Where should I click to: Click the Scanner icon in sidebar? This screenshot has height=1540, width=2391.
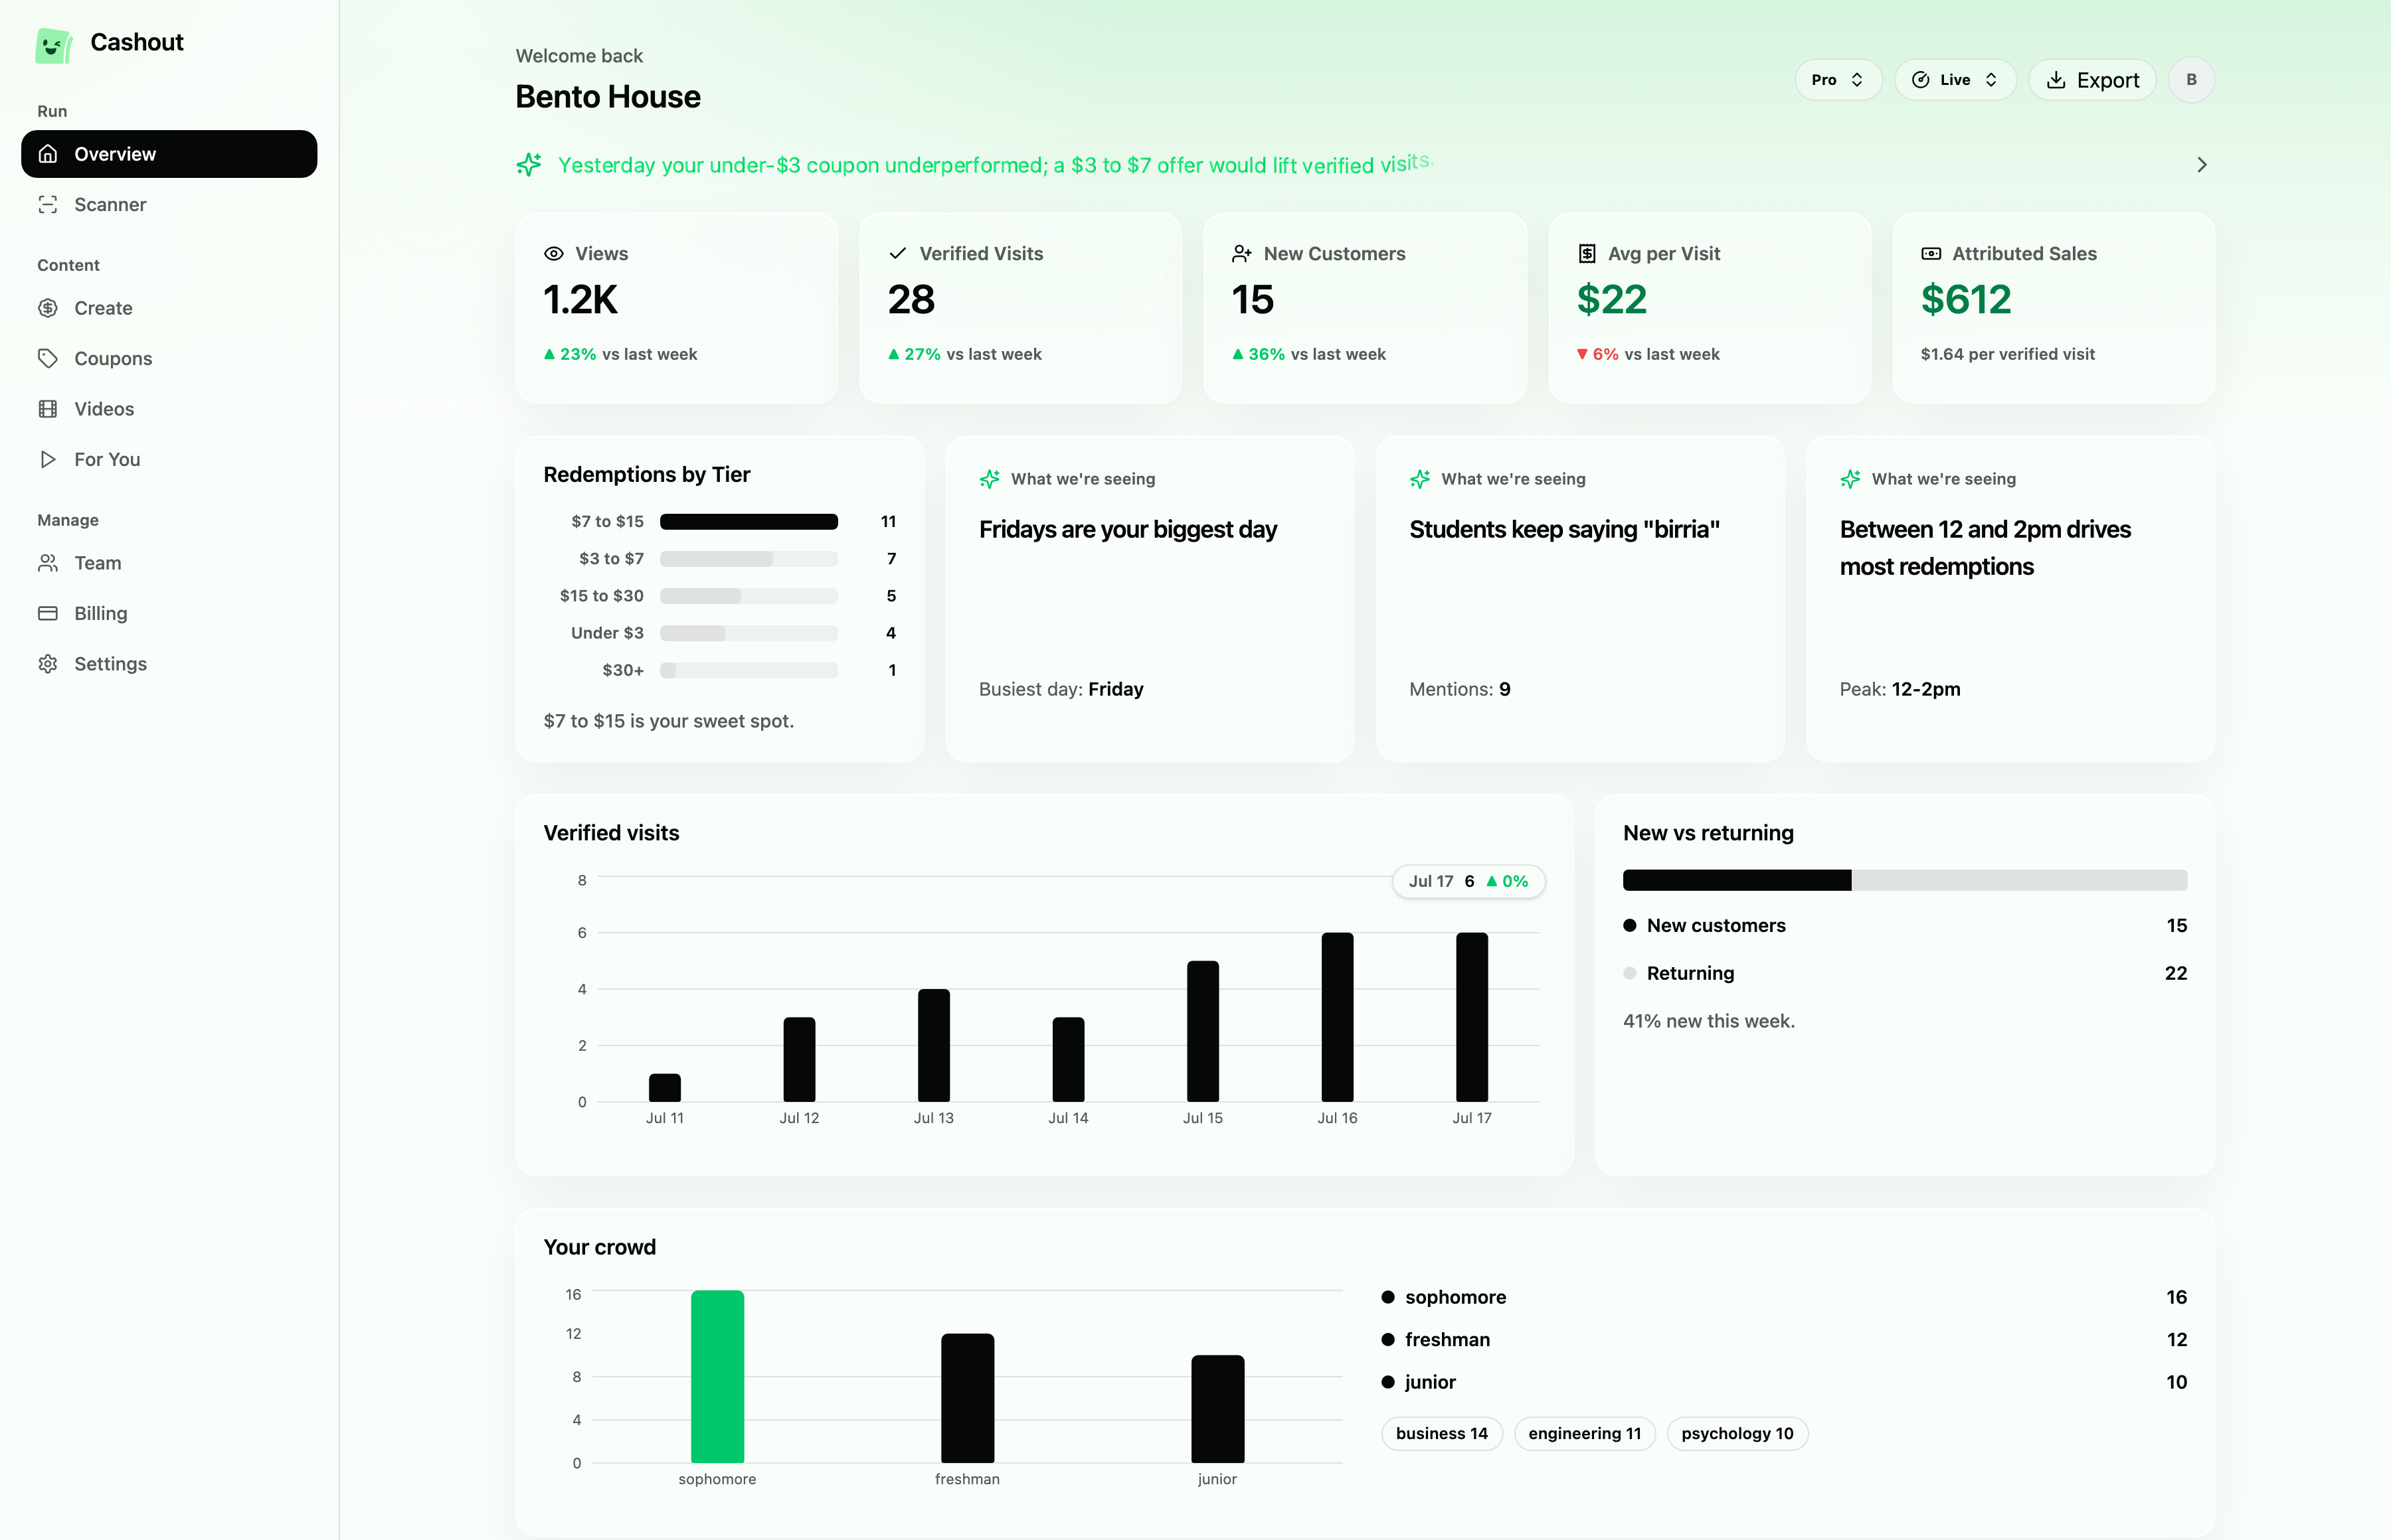click(x=47, y=204)
